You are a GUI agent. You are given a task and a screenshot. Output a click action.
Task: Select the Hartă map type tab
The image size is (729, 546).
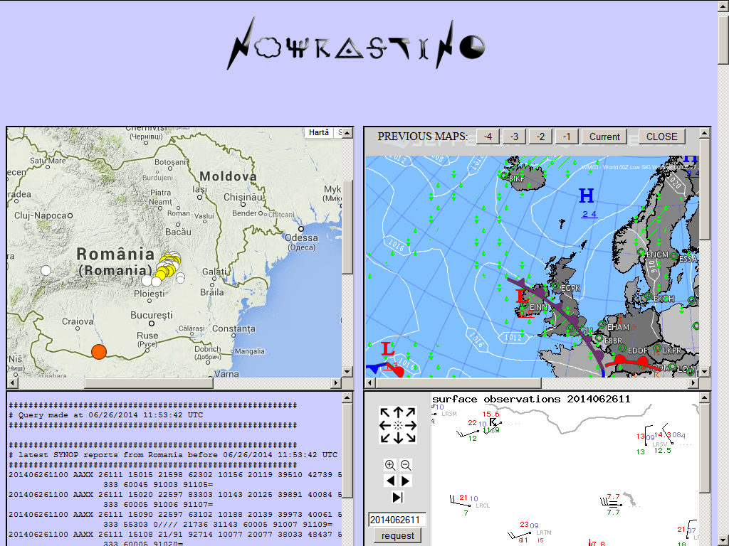pos(319,133)
